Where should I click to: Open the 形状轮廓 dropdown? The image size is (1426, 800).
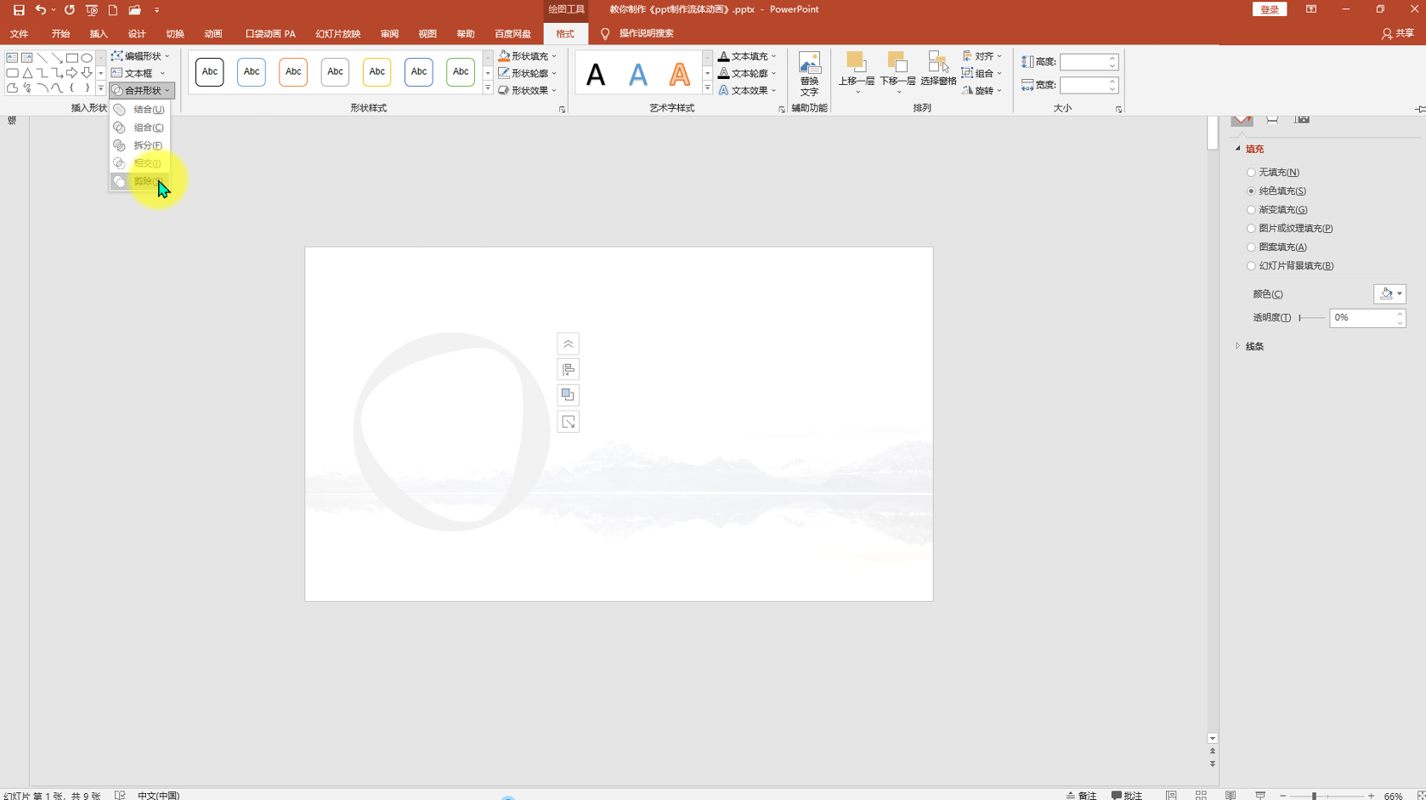528,73
